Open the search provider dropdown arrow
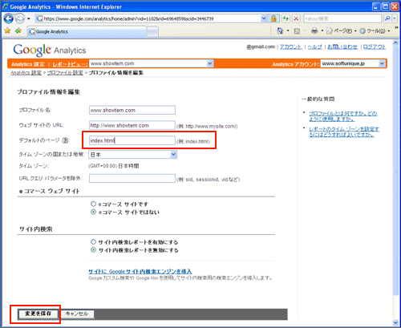 click(x=395, y=18)
